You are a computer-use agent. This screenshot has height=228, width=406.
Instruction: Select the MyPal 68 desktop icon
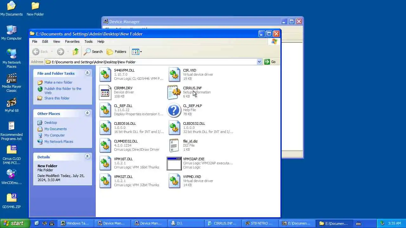[11, 105]
